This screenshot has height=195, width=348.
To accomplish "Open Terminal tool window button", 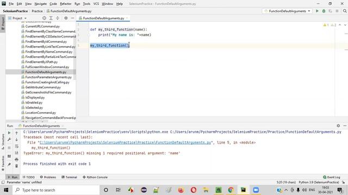I will (69, 177).
